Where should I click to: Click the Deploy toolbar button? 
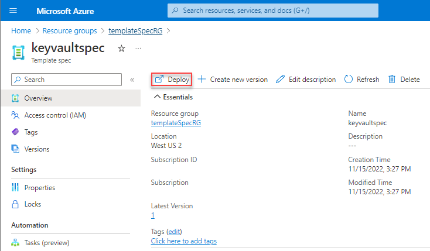tap(172, 80)
